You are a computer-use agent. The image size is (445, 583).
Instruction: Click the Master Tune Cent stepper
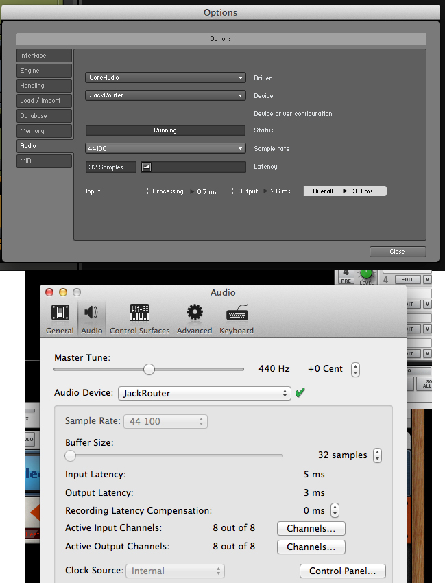pyautogui.click(x=355, y=369)
